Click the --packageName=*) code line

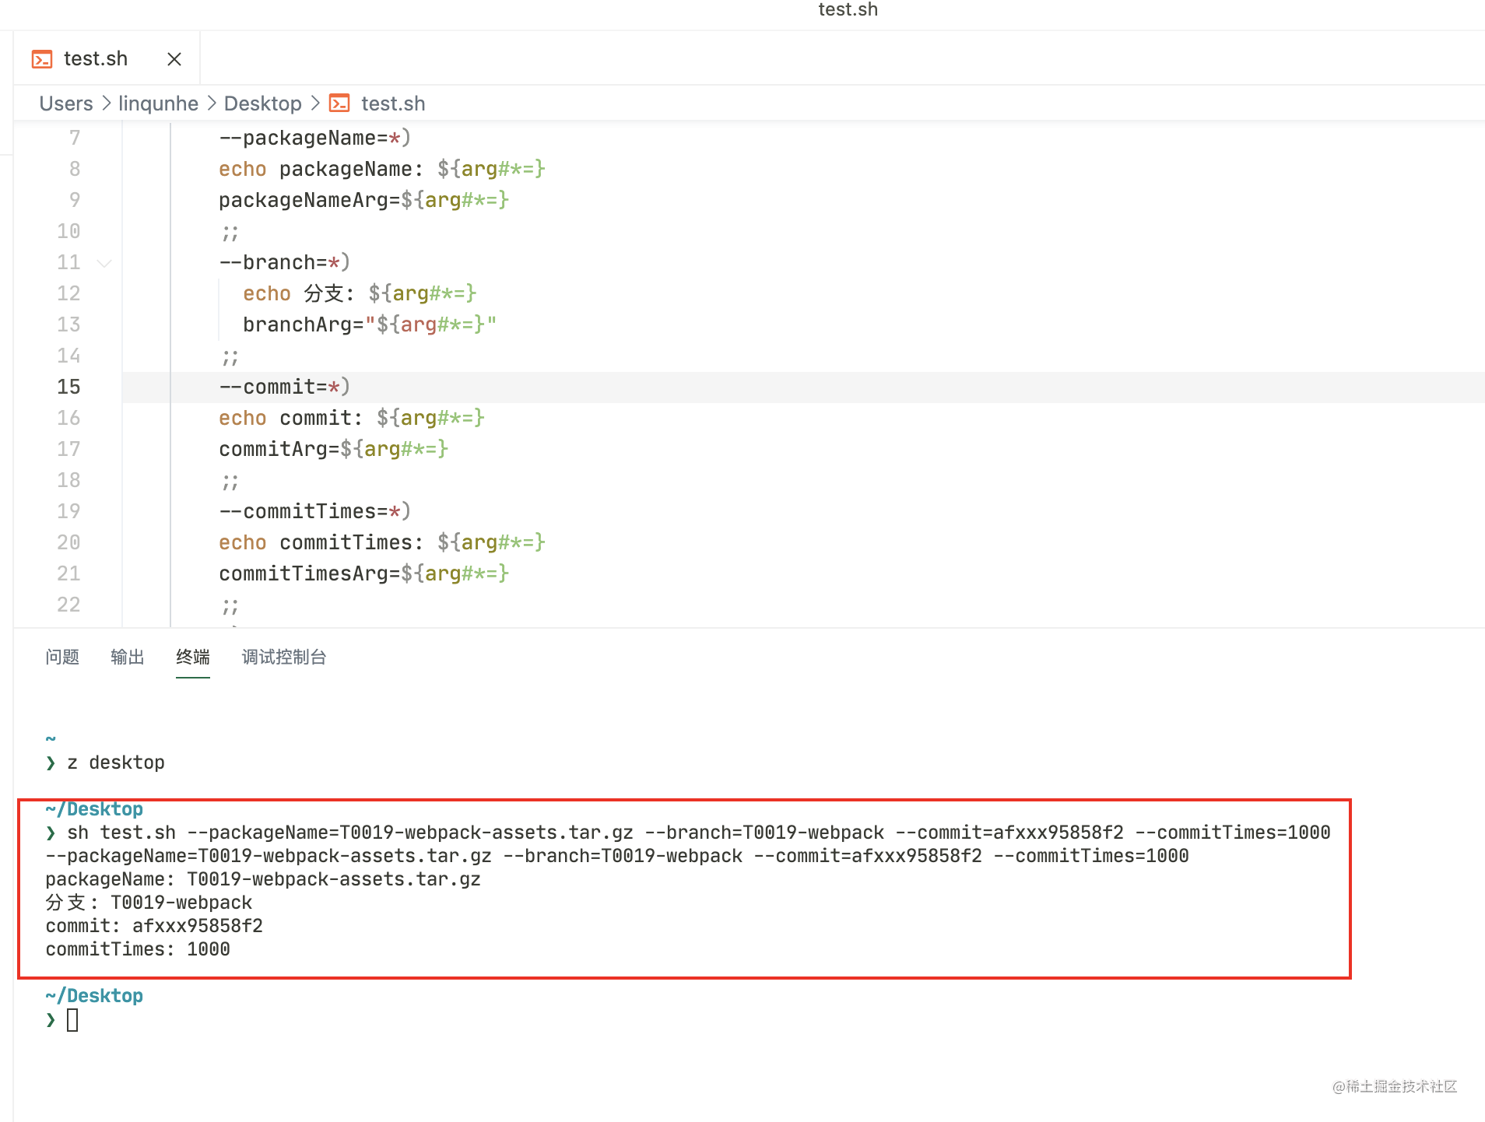pyautogui.click(x=314, y=138)
